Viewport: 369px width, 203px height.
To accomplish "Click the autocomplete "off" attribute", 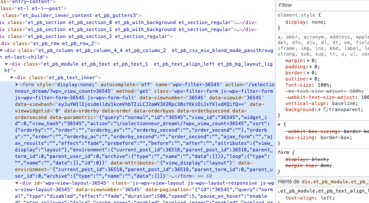I will pos(127,84).
